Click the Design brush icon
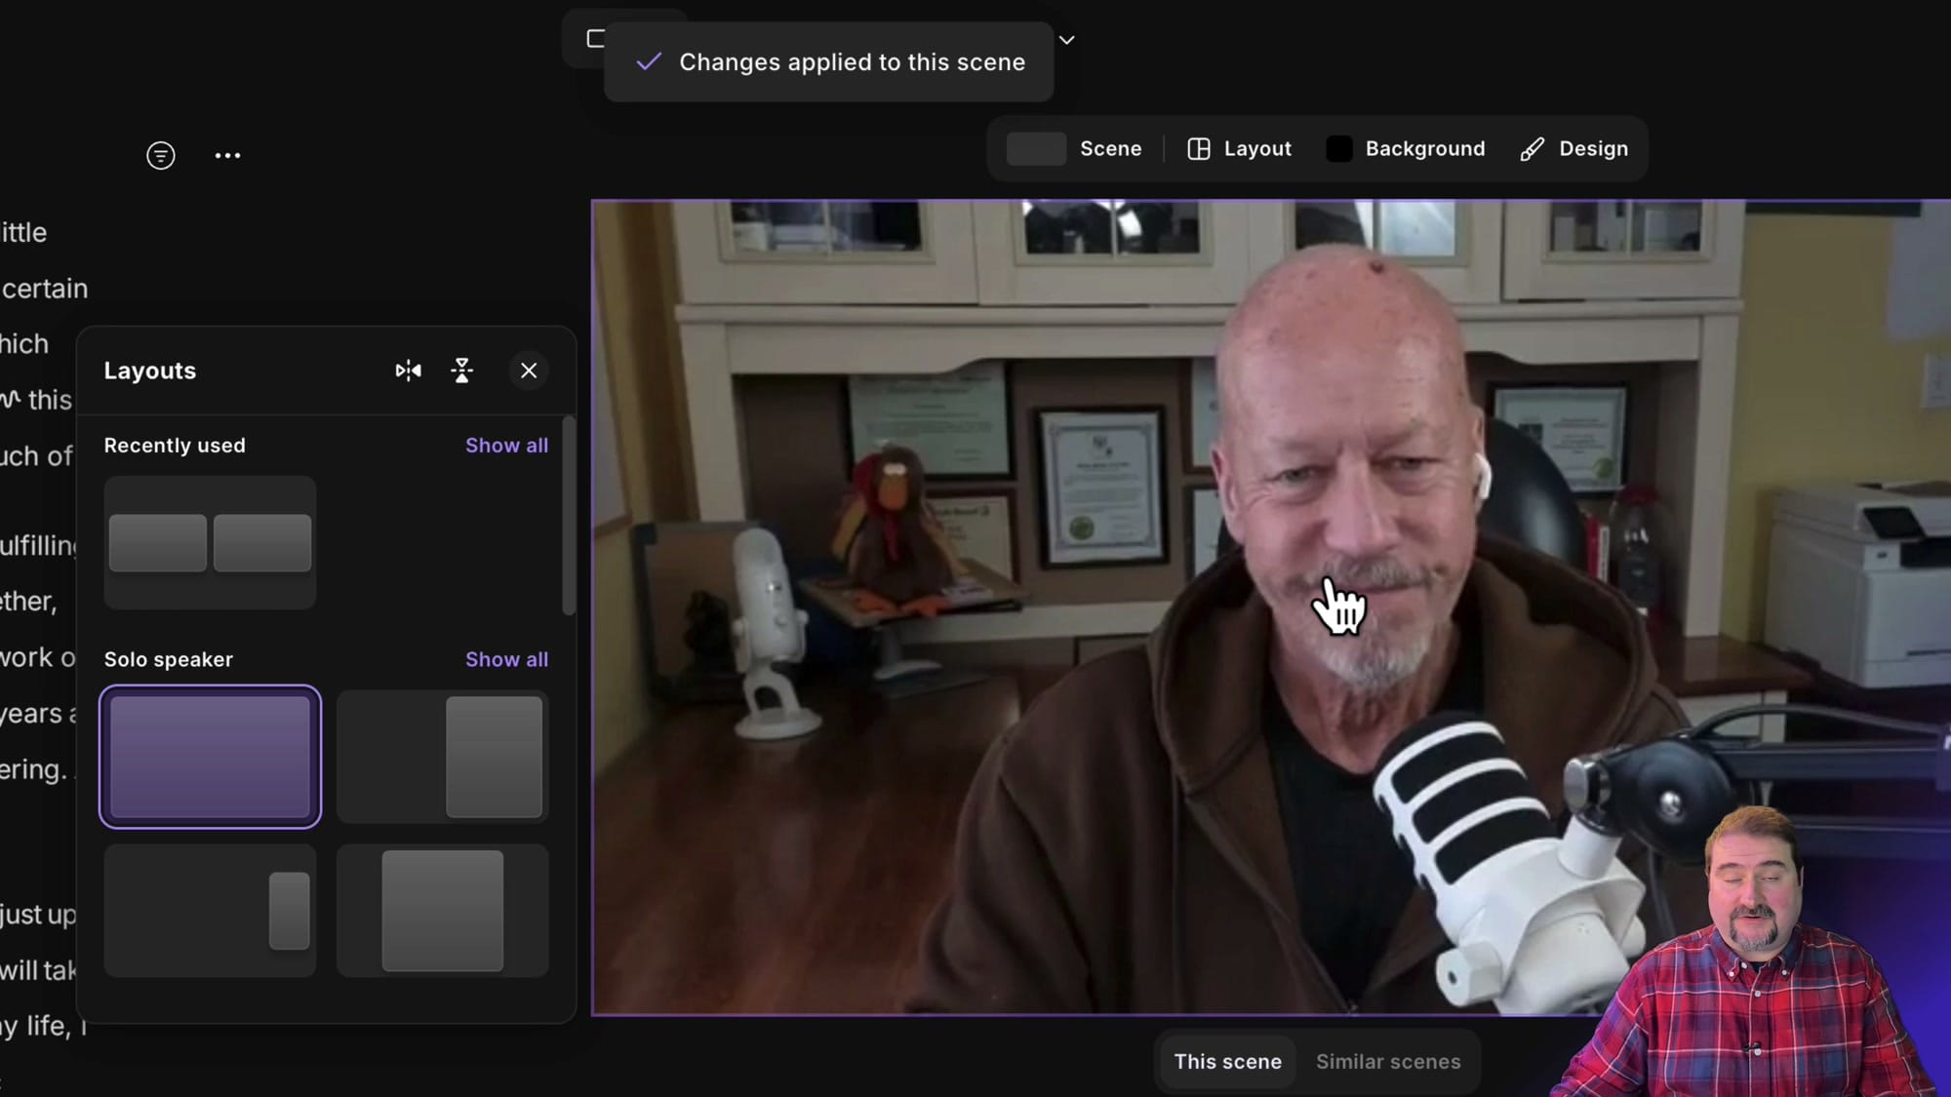Screen dimensions: 1951x1097 pos(1532,148)
